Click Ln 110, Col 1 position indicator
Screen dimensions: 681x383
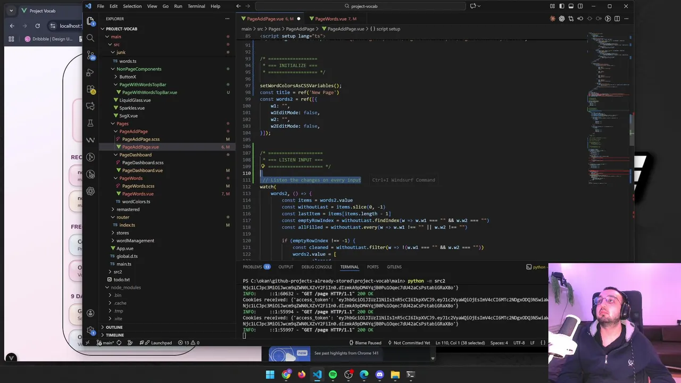(x=460, y=343)
